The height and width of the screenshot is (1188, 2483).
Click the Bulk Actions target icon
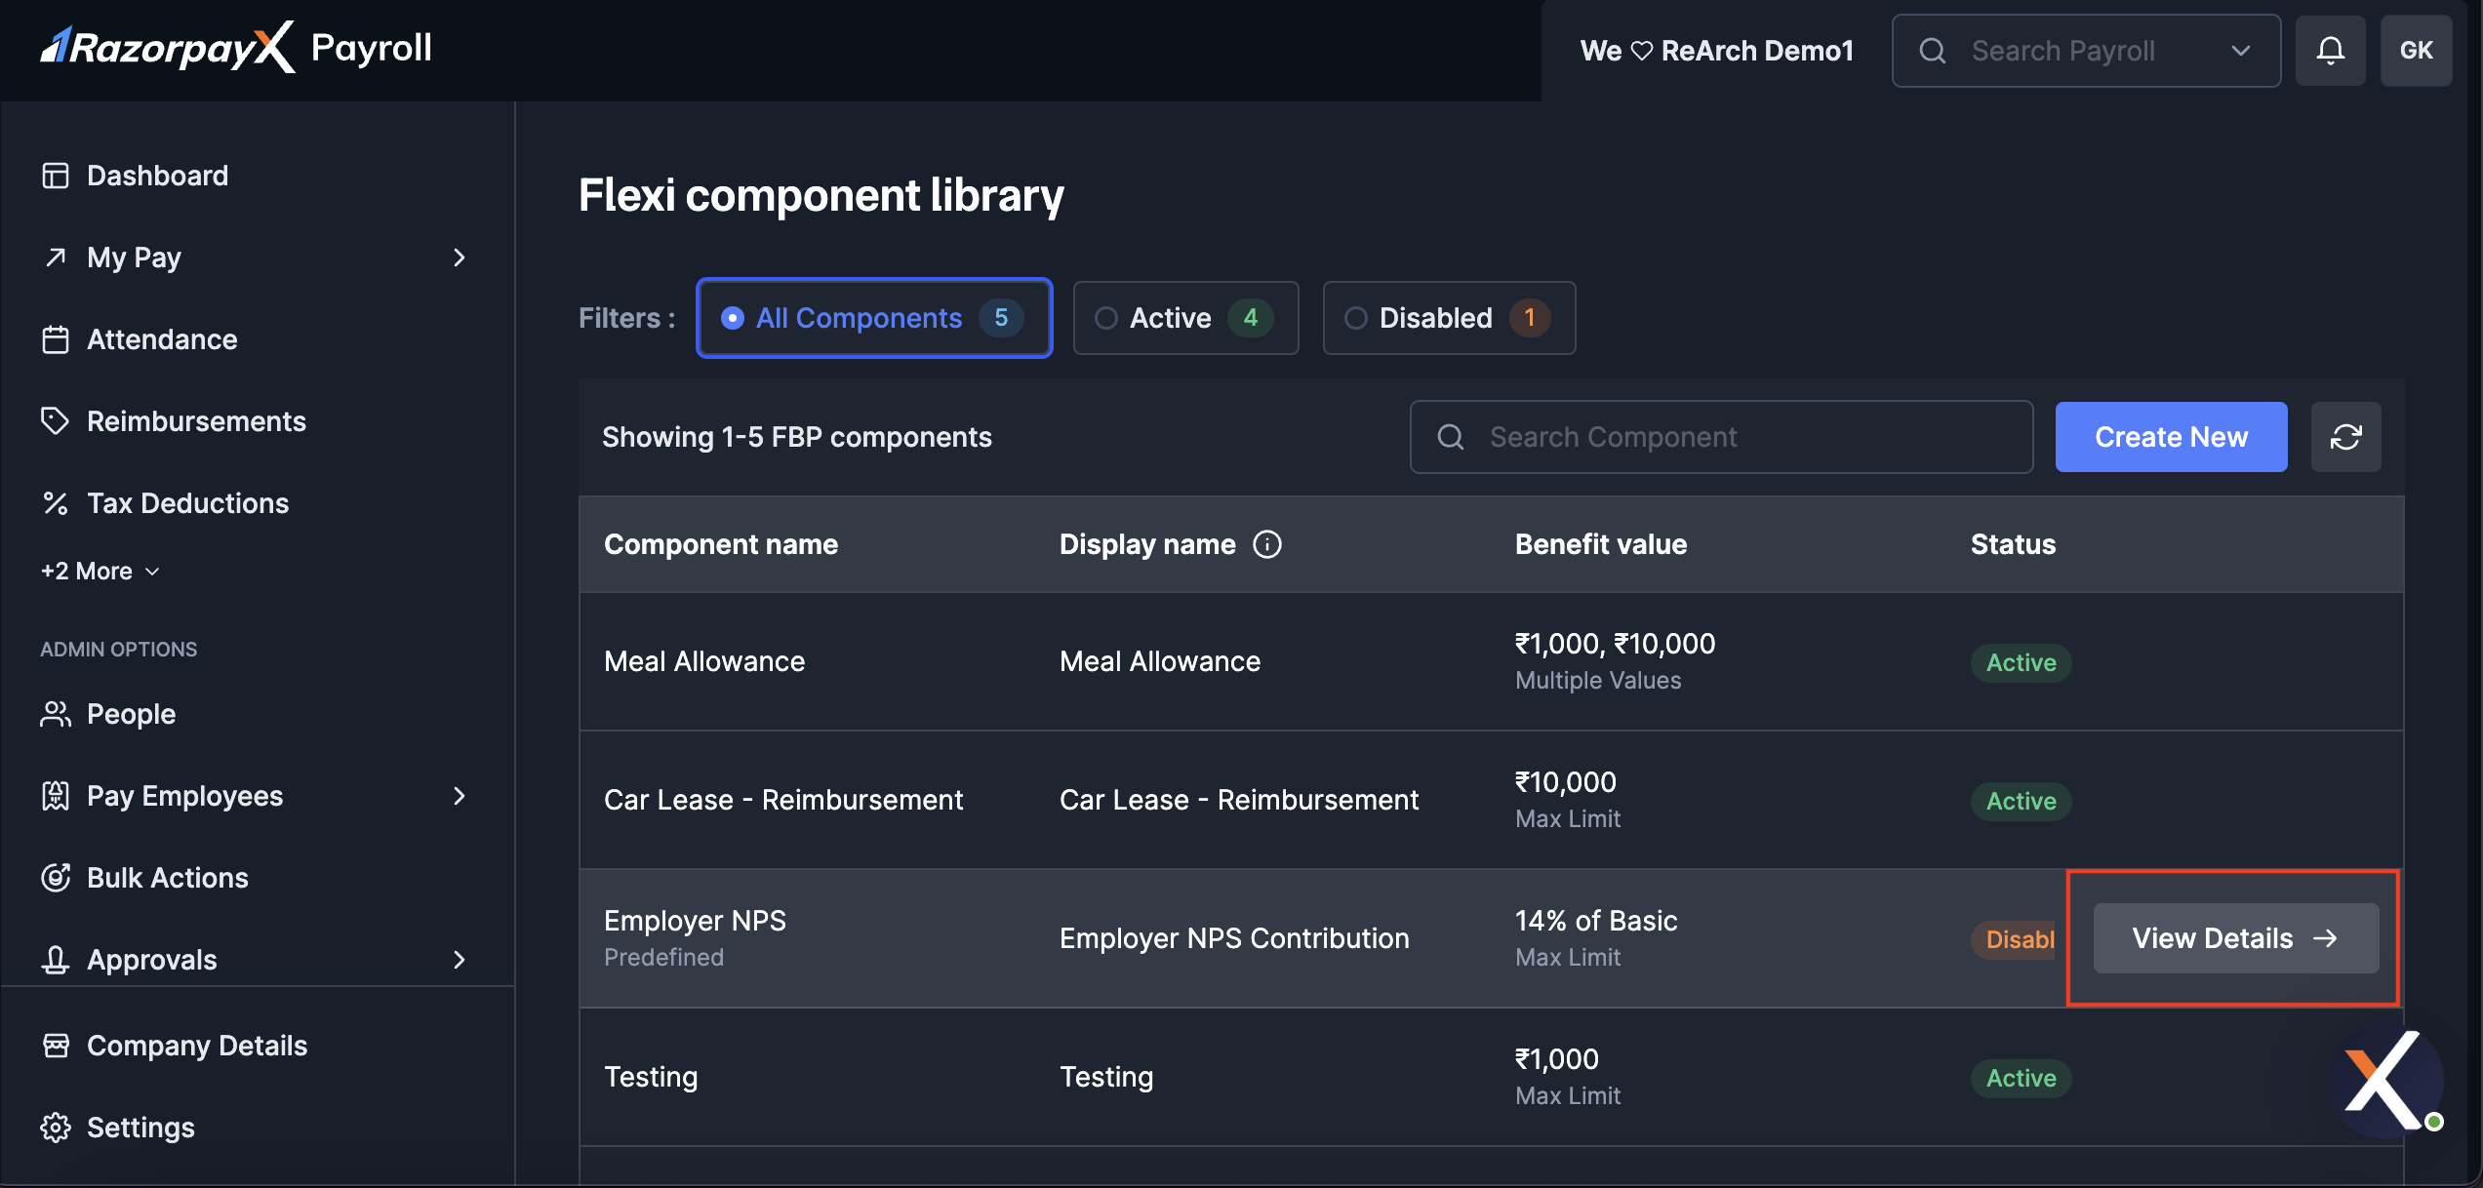point(56,878)
